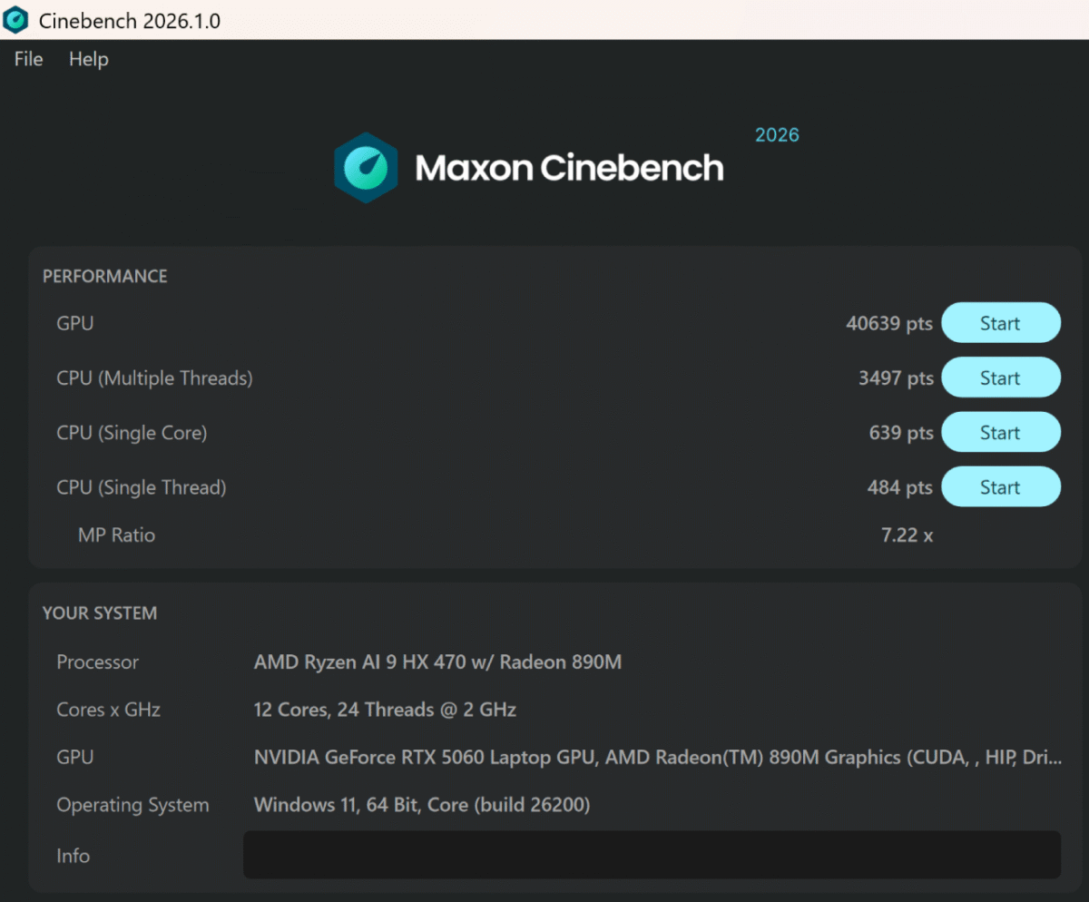Click the PERFORMANCE section heading
Viewport: 1089px width, 902px height.
(105, 276)
